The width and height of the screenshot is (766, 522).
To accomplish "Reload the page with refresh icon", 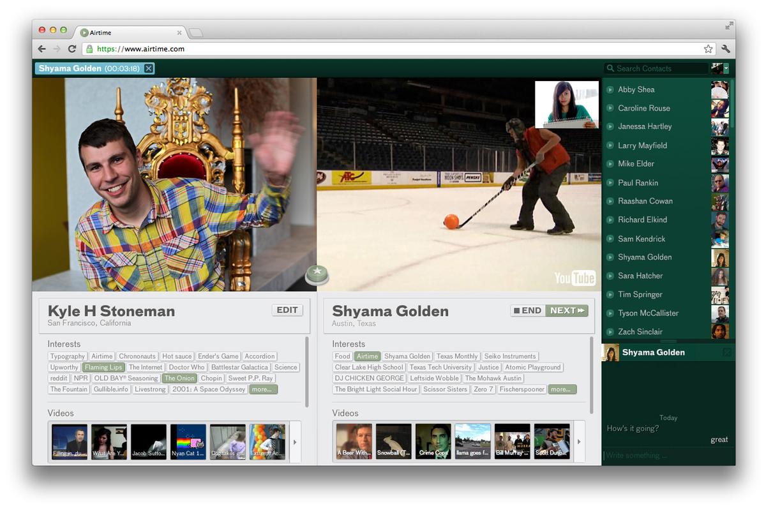I will [x=72, y=49].
